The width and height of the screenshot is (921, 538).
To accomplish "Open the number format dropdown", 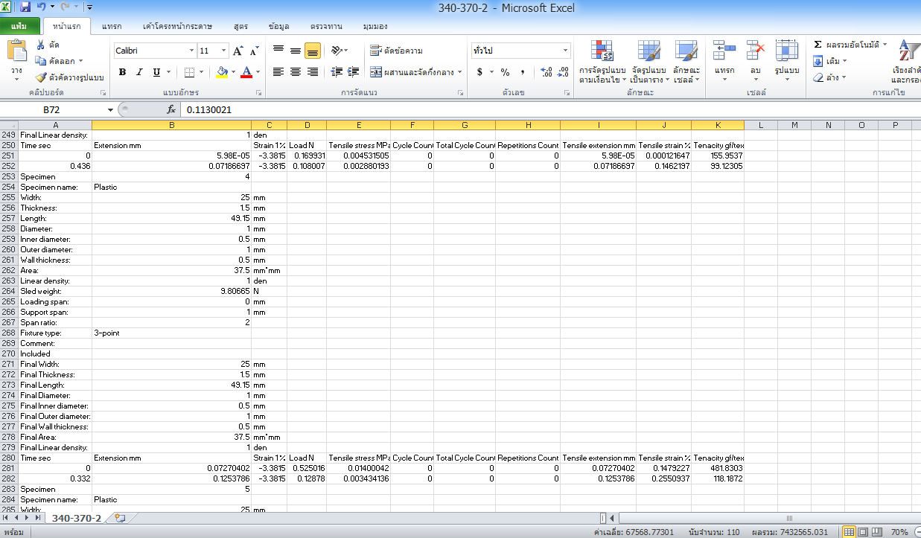I will [x=565, y=51].
